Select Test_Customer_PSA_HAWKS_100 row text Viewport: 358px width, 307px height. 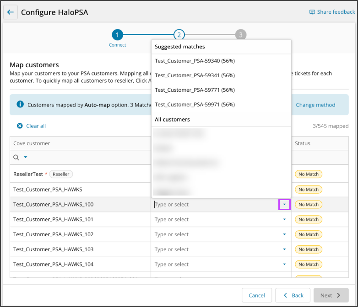tap(54, 205)
